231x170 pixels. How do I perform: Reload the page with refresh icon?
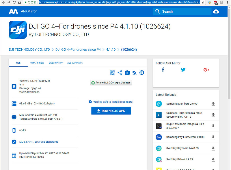[x=14, y=2]
